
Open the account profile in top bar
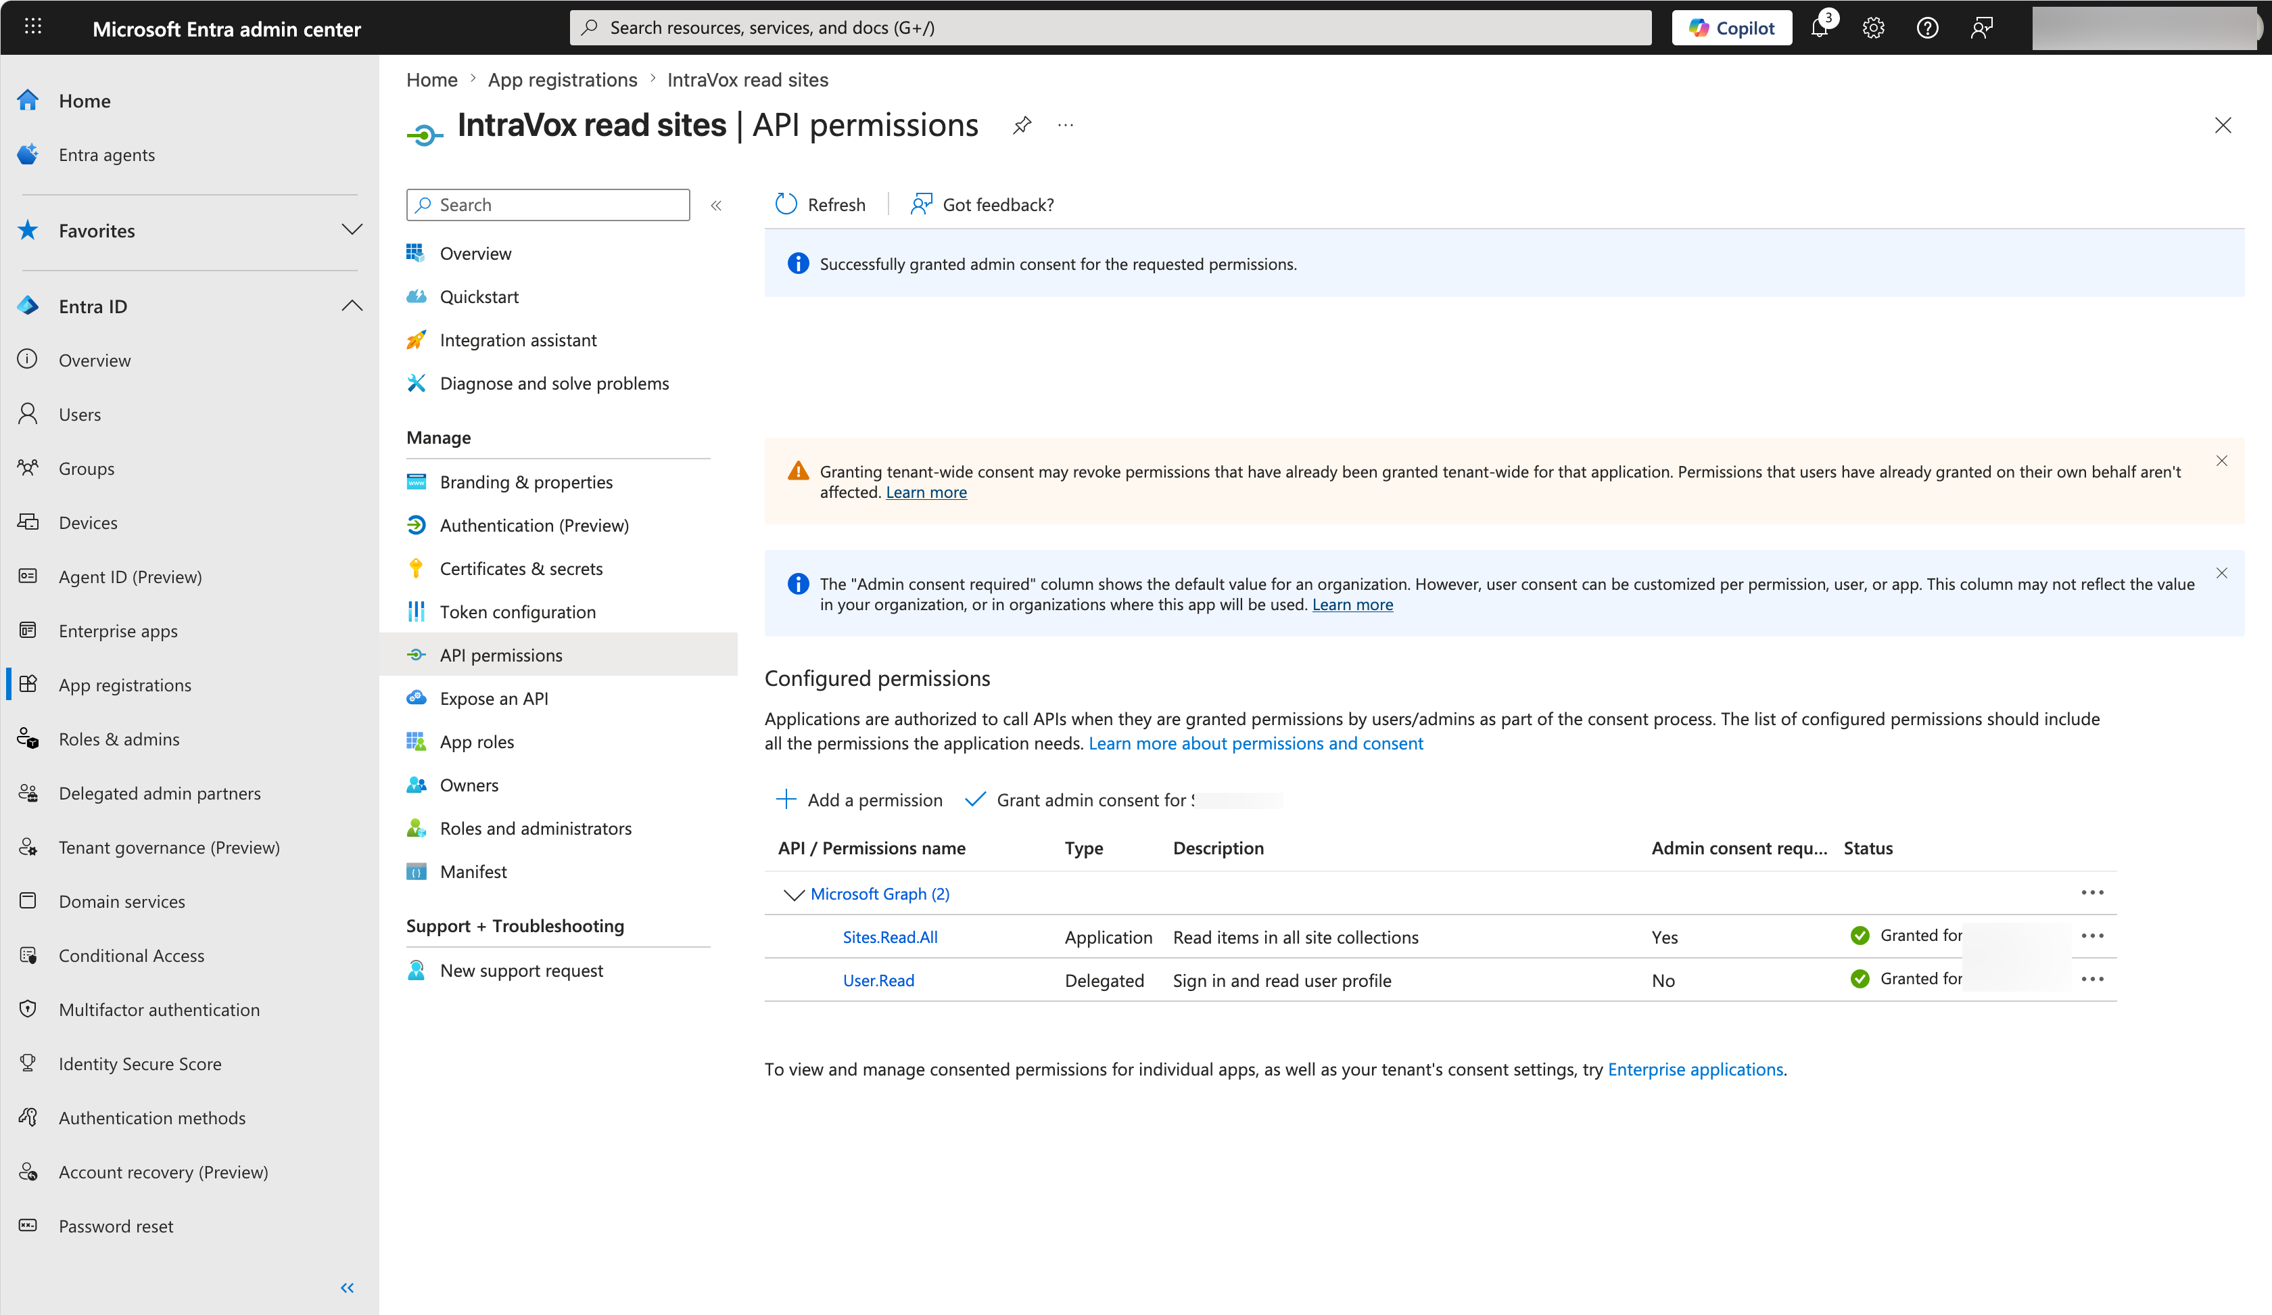[x=2144, y=28]
